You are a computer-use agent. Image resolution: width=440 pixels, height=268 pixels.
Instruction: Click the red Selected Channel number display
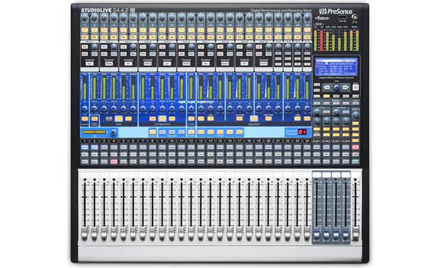point(302,132)
